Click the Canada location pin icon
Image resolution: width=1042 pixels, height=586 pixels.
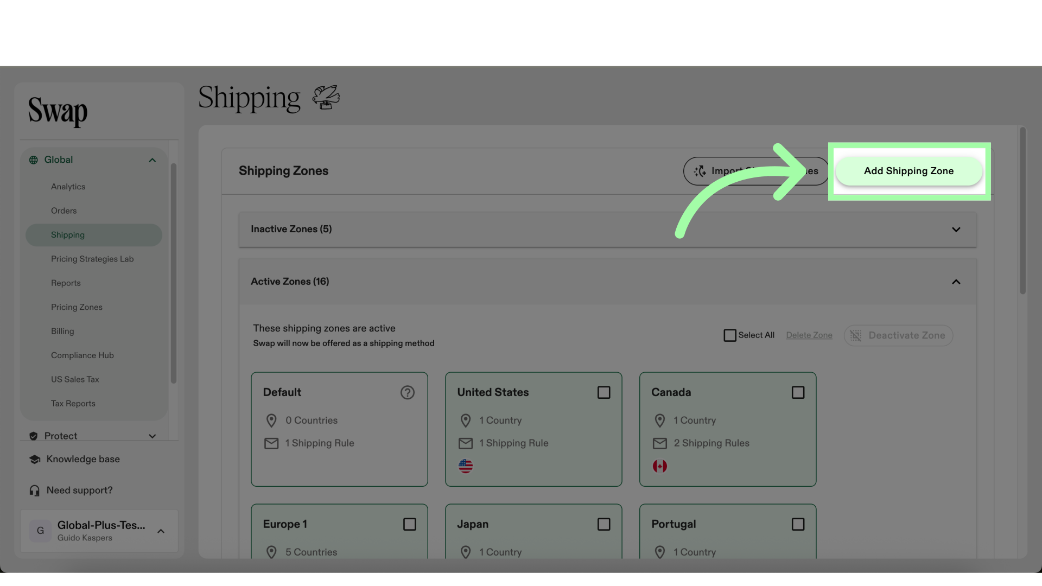660,421
